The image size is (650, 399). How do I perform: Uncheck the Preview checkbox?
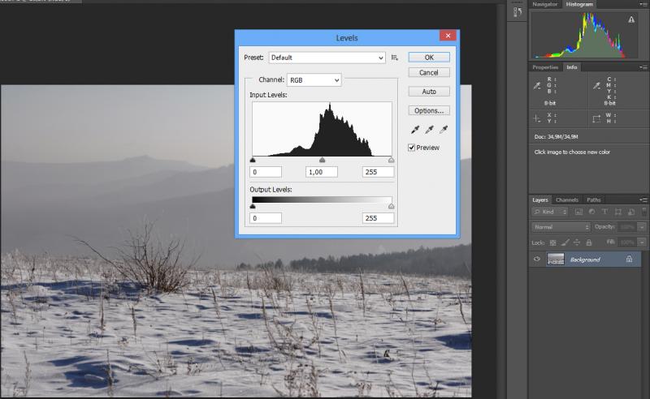pos(412,148)
